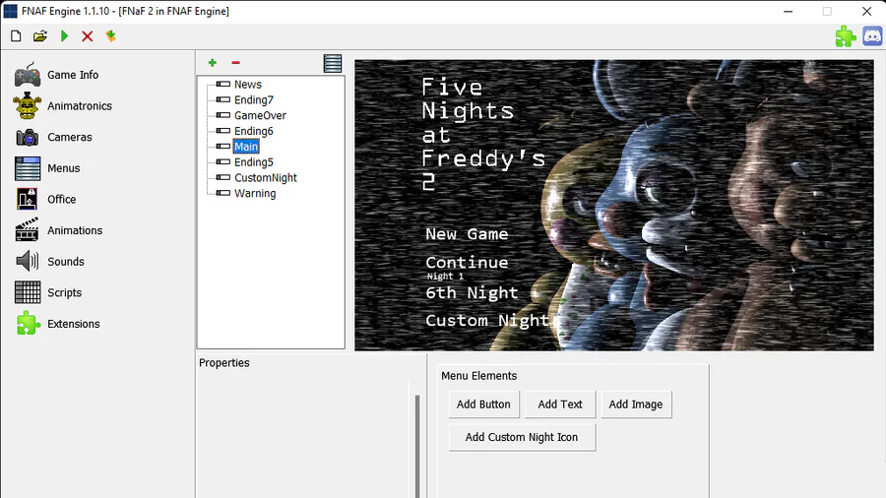This screenshot has width=886, height=498.
Task: Select the News menu in tree
Action: 248,84
